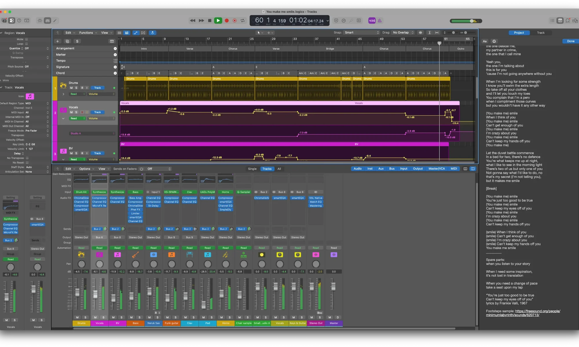Open the Library panel icon

(x=4, y=21)
